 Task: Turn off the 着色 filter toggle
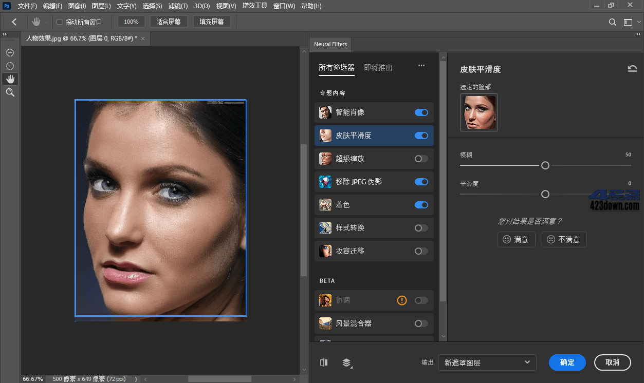coord(421,205)
